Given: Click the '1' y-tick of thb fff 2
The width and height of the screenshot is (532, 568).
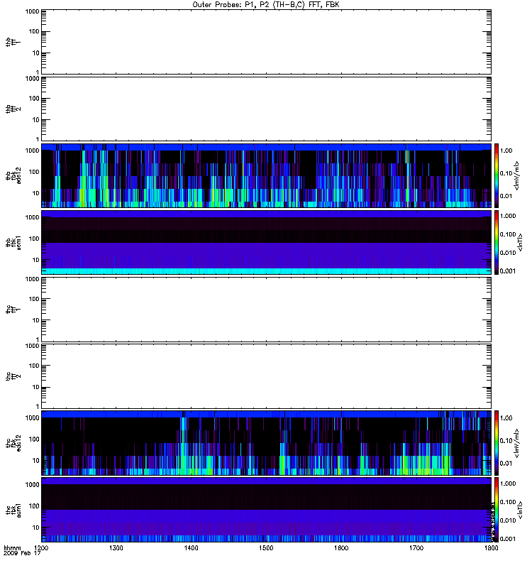Looking at the screenshot, I should pos(38,139).
